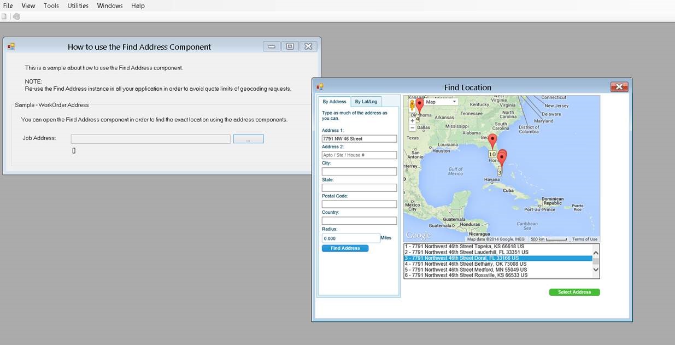Screen dimensions: 675x345
Task: Click the Country field
Action: (359, 221)
